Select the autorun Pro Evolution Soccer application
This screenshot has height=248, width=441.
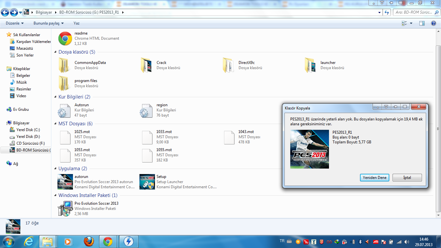pos(96,182)
